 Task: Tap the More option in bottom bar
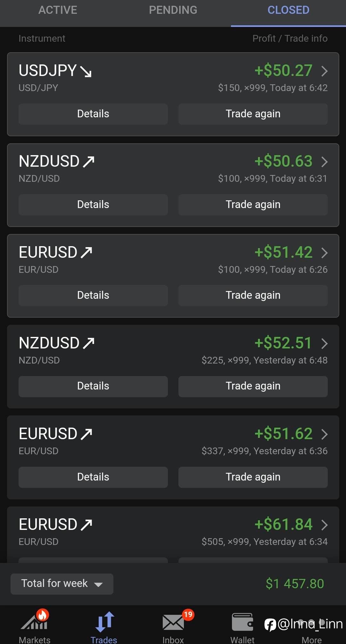click(x=311, y=640)
